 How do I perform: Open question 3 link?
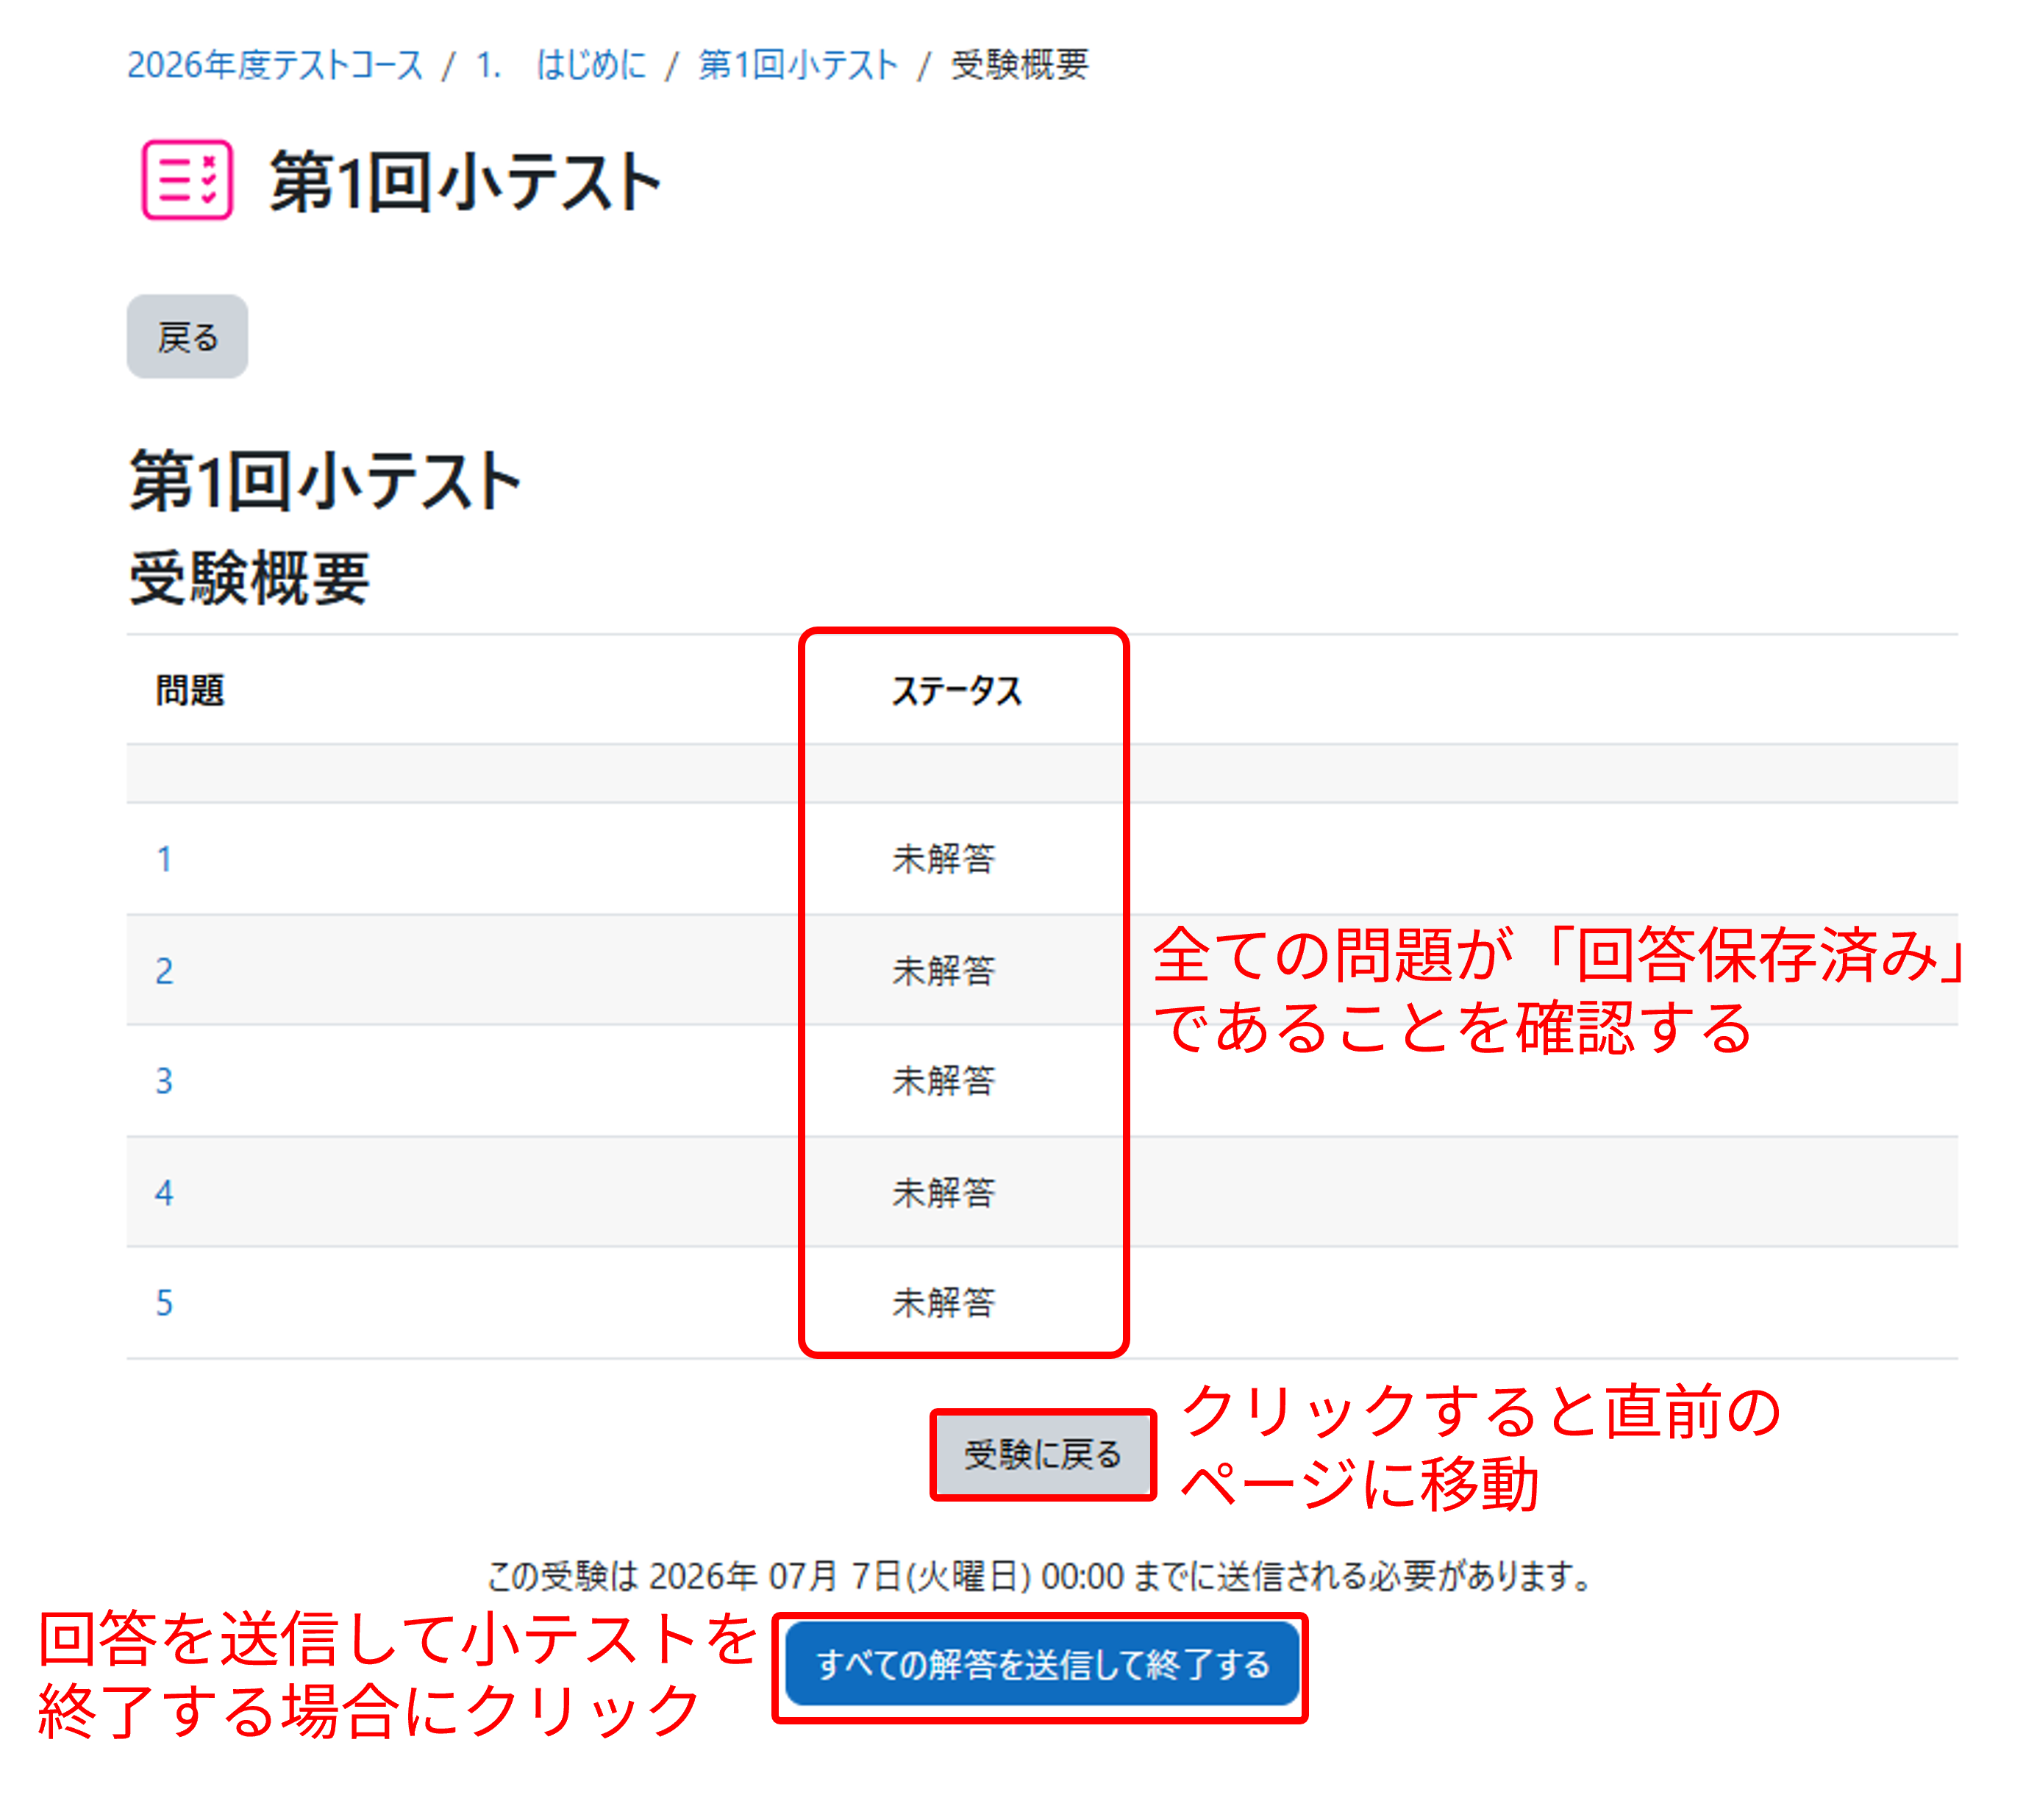click(x=165, y=1081)
